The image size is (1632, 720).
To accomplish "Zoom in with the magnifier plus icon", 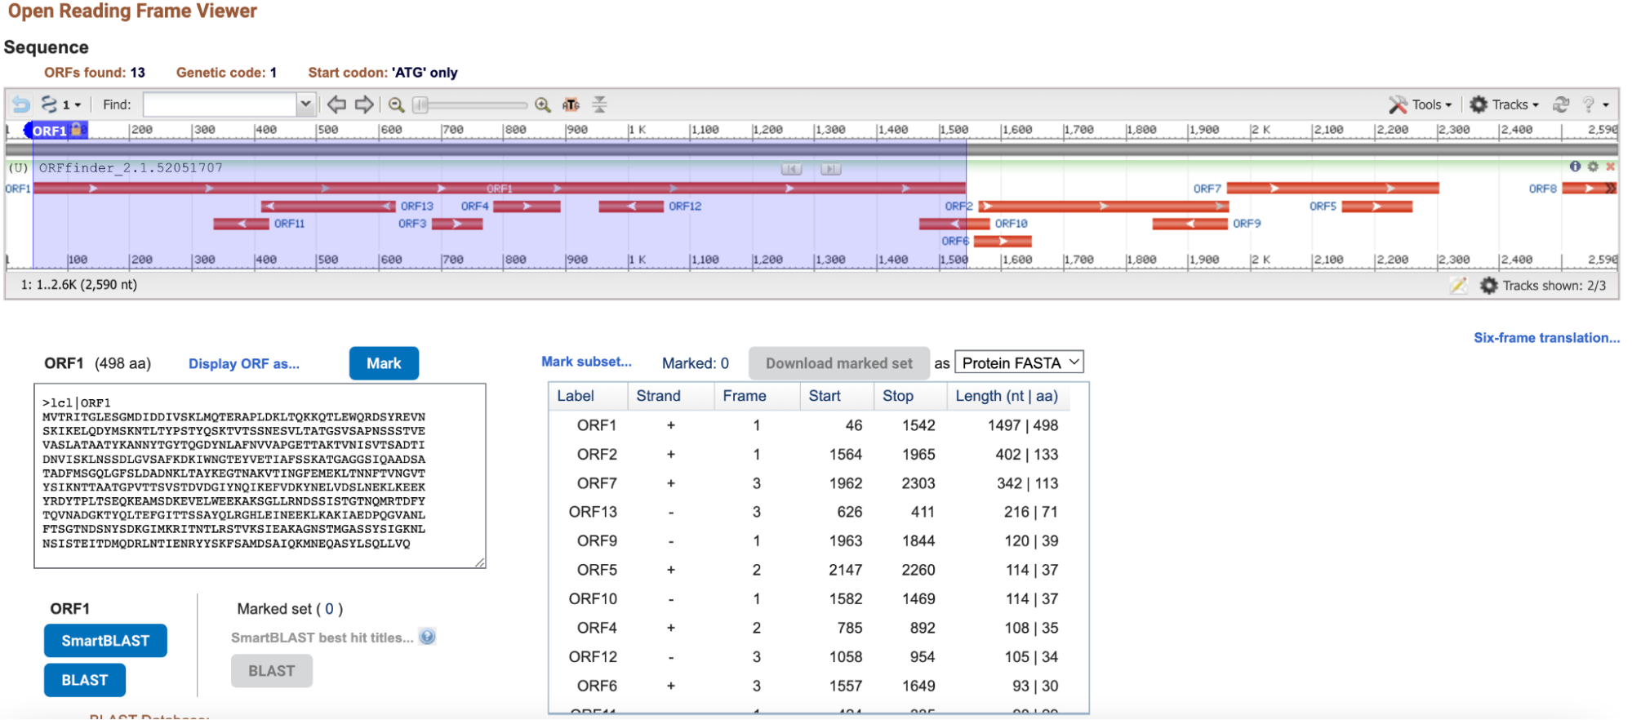I will [543, 104].
